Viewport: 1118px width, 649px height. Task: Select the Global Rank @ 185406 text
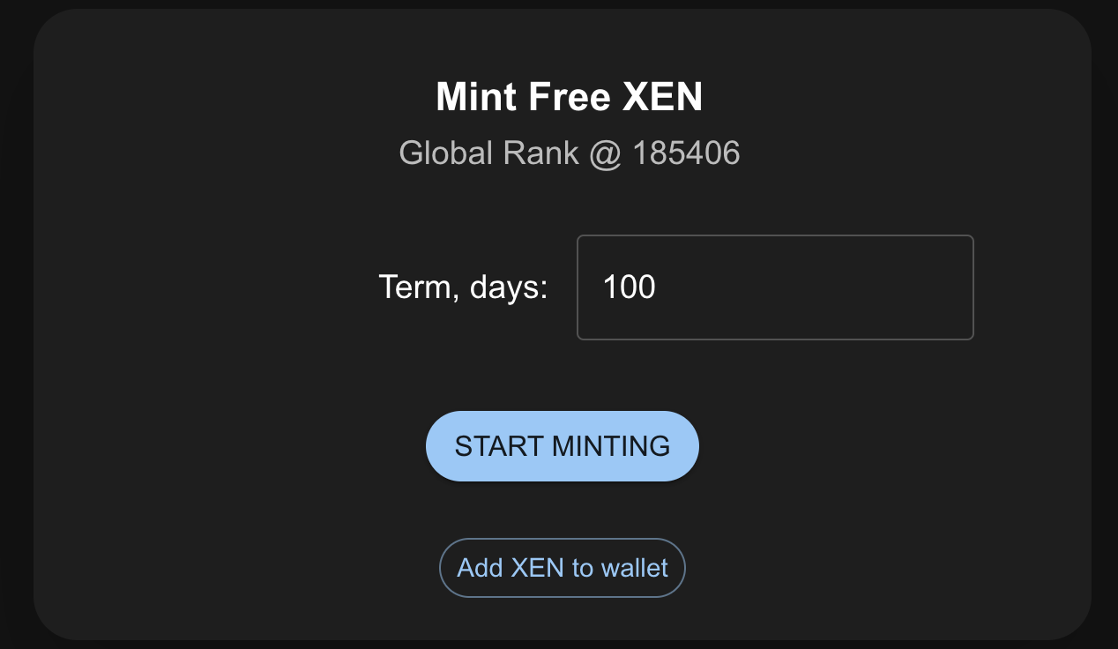570,153
